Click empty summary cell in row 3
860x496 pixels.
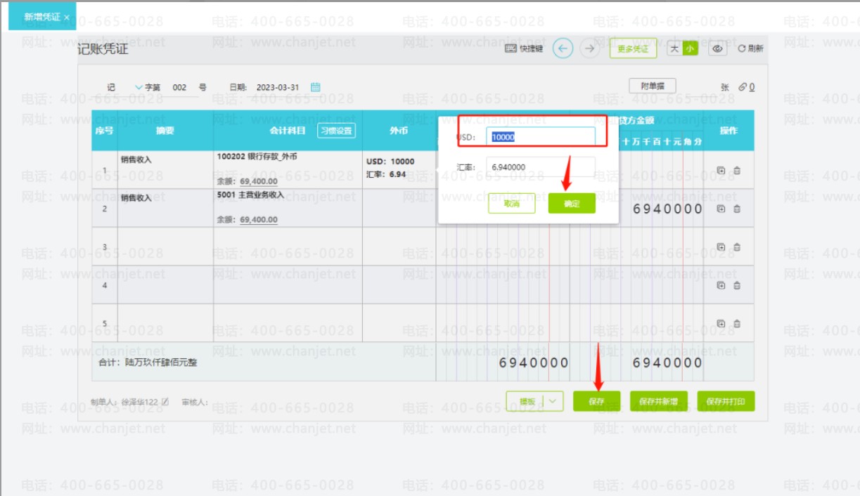coord(165,247)
